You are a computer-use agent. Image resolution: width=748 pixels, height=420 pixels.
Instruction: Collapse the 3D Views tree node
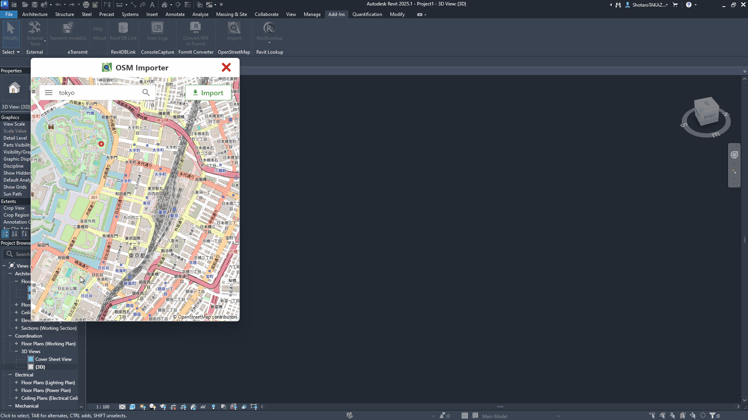[16, 352]
